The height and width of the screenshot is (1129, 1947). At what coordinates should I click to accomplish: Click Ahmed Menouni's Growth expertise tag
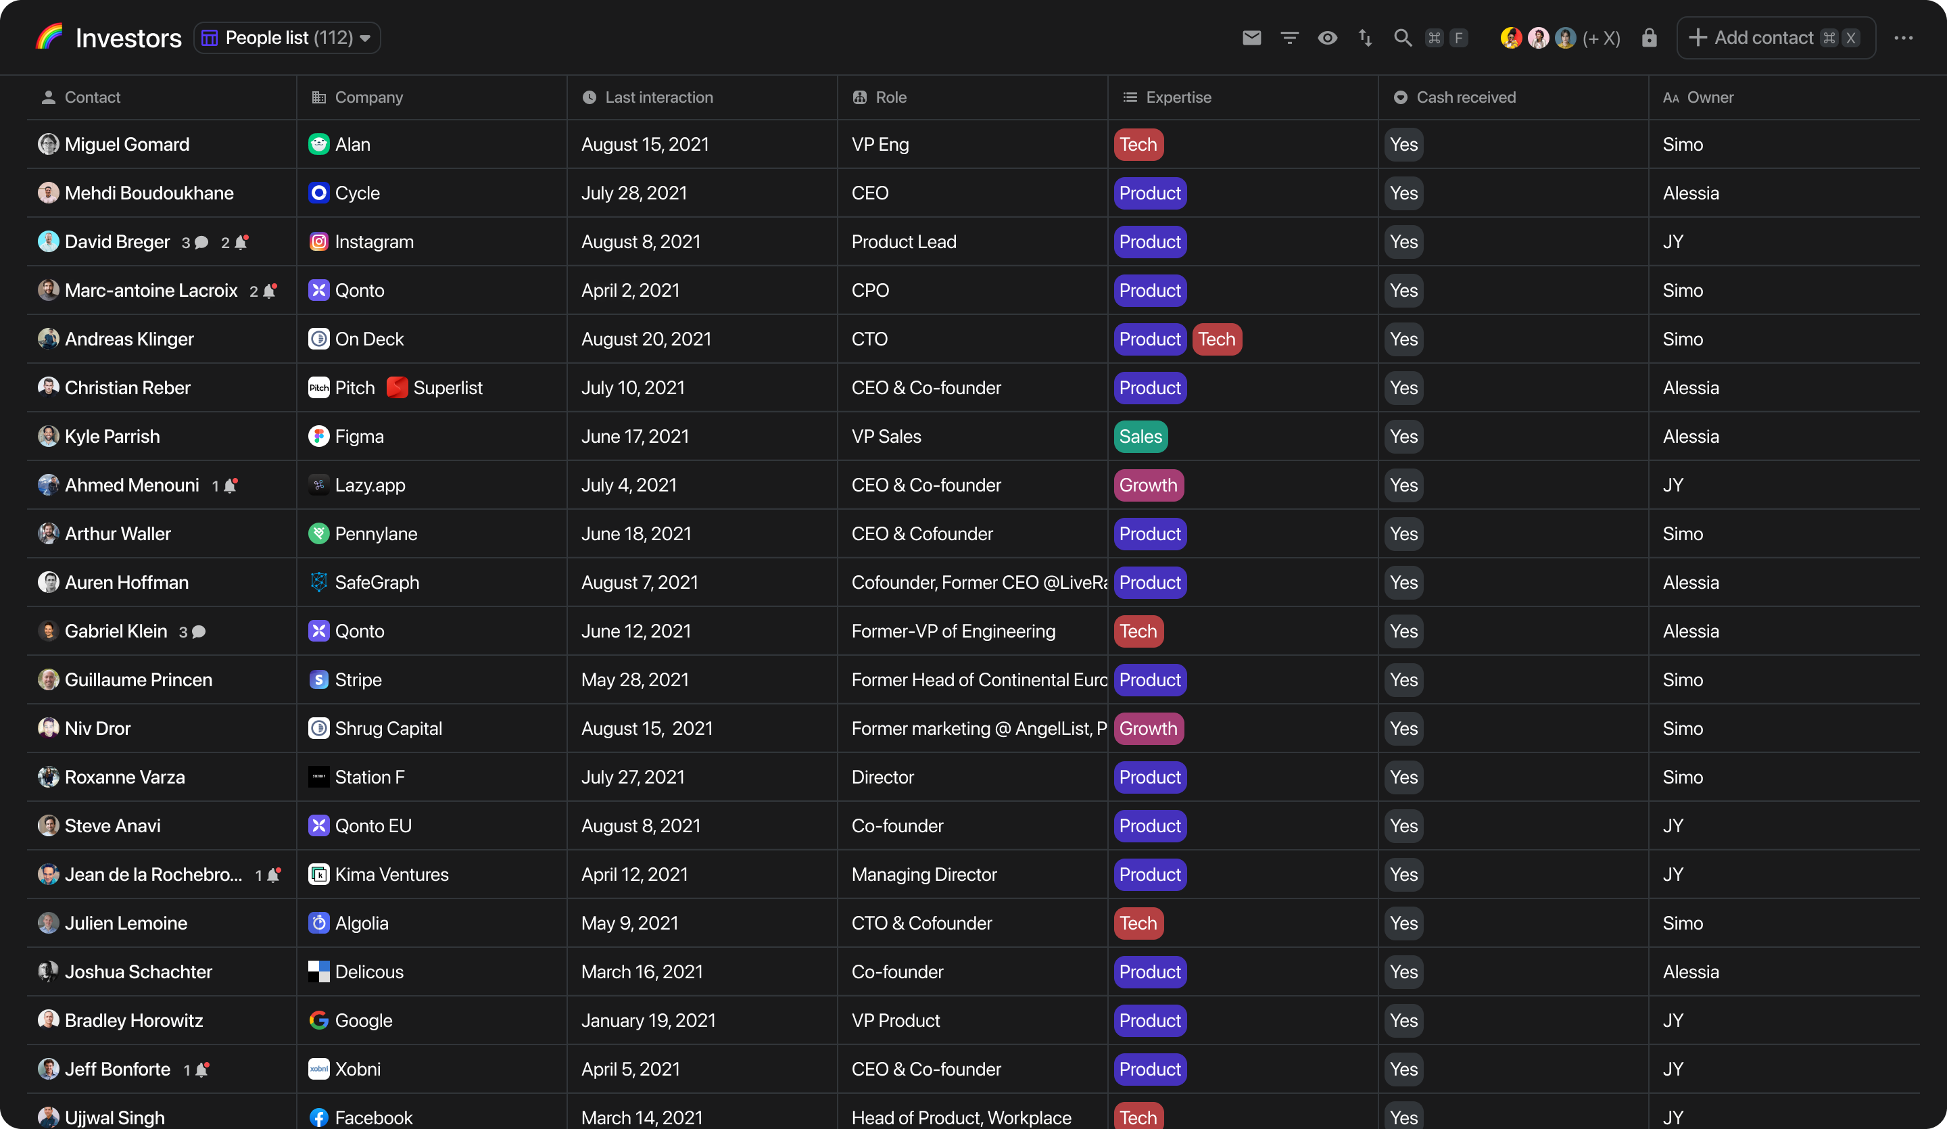pyautogui.click(x=1149, y=485)
